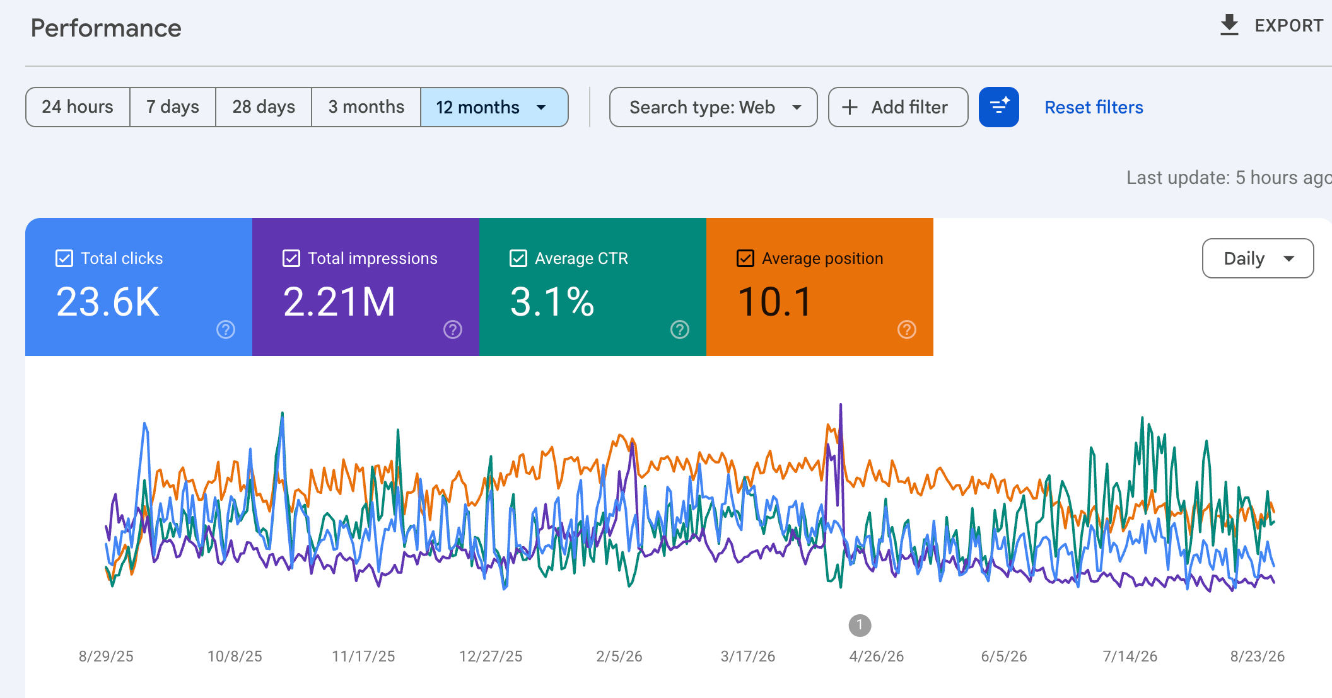Click the Performance page heading

106,28
